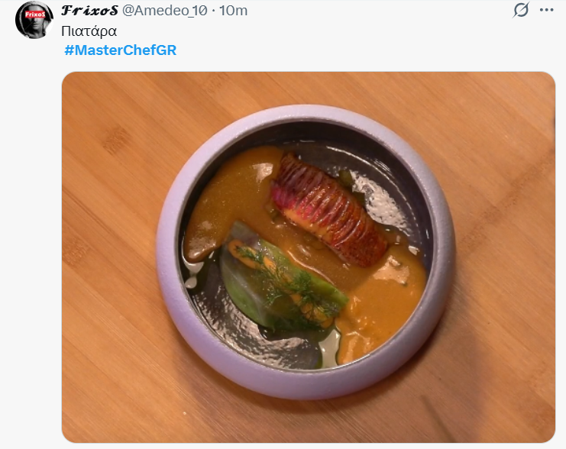
Task: Open the three-dot more options menu
Action: click(x=546, y=10)
